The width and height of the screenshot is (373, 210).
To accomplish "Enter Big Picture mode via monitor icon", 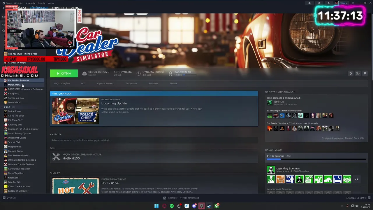I will coord(353,3).
